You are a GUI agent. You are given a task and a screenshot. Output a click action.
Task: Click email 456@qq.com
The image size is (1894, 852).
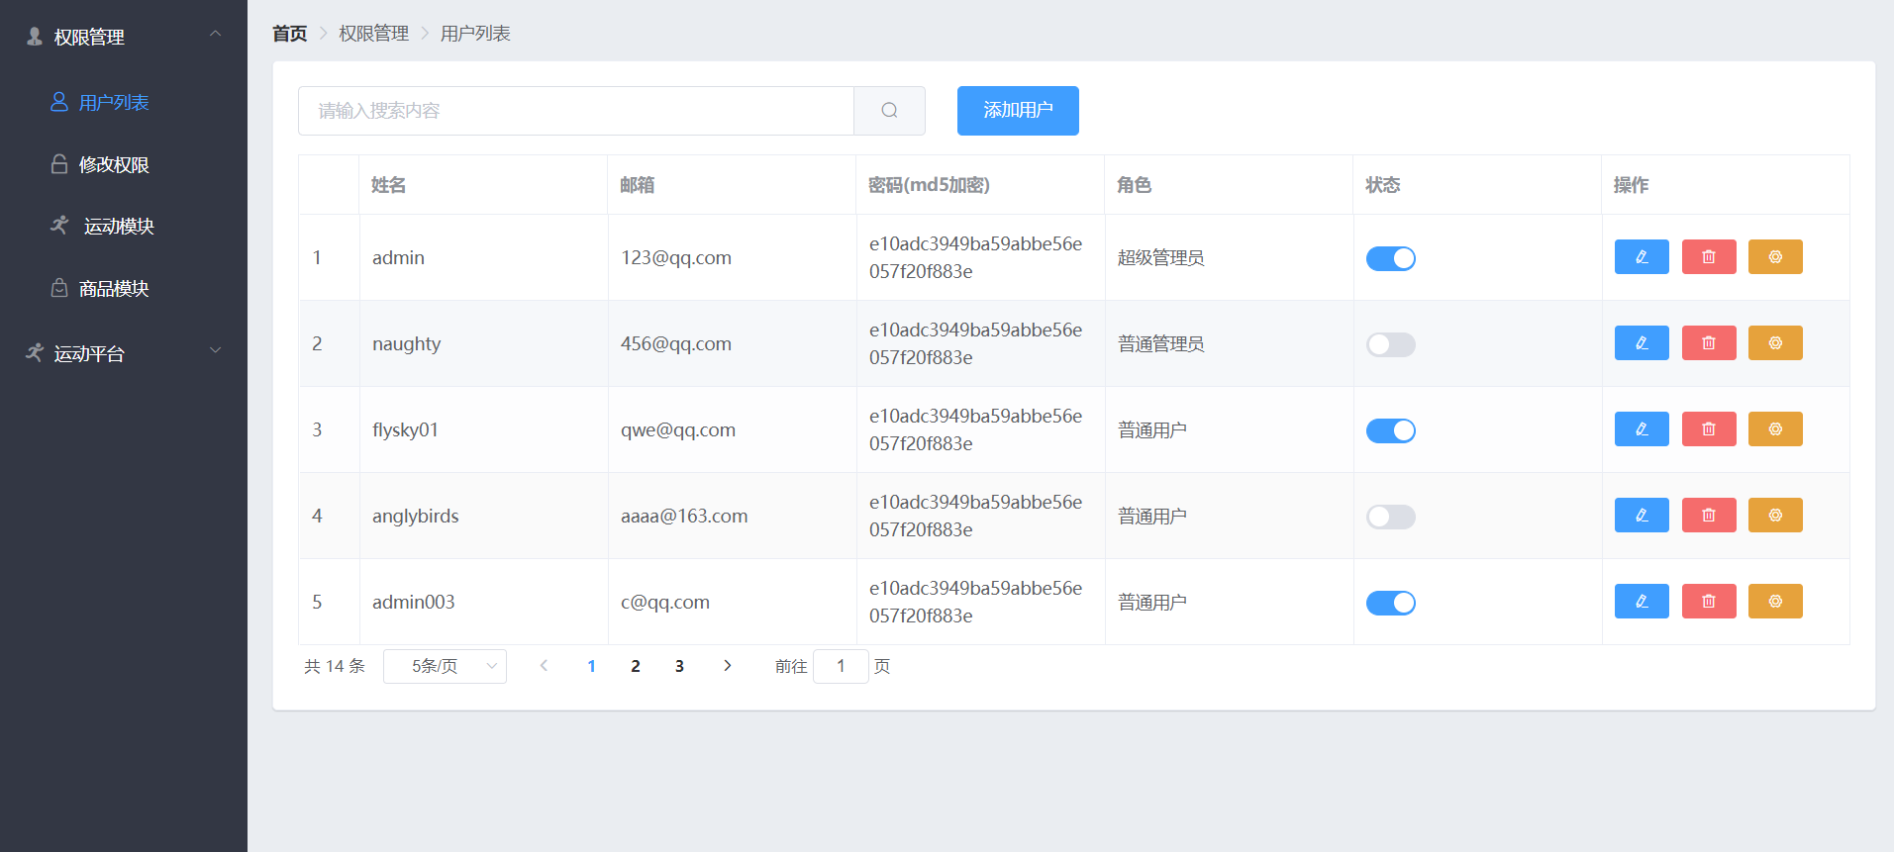(x=676, y=343)
